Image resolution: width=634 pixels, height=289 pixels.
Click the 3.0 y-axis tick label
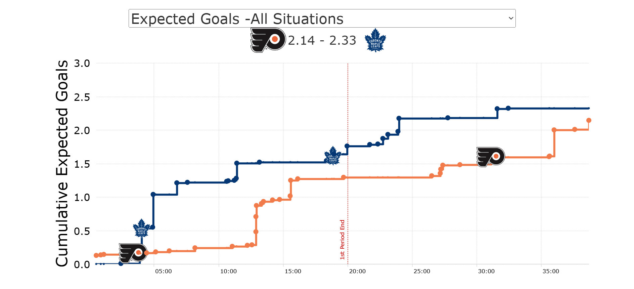tap(82, 64)
